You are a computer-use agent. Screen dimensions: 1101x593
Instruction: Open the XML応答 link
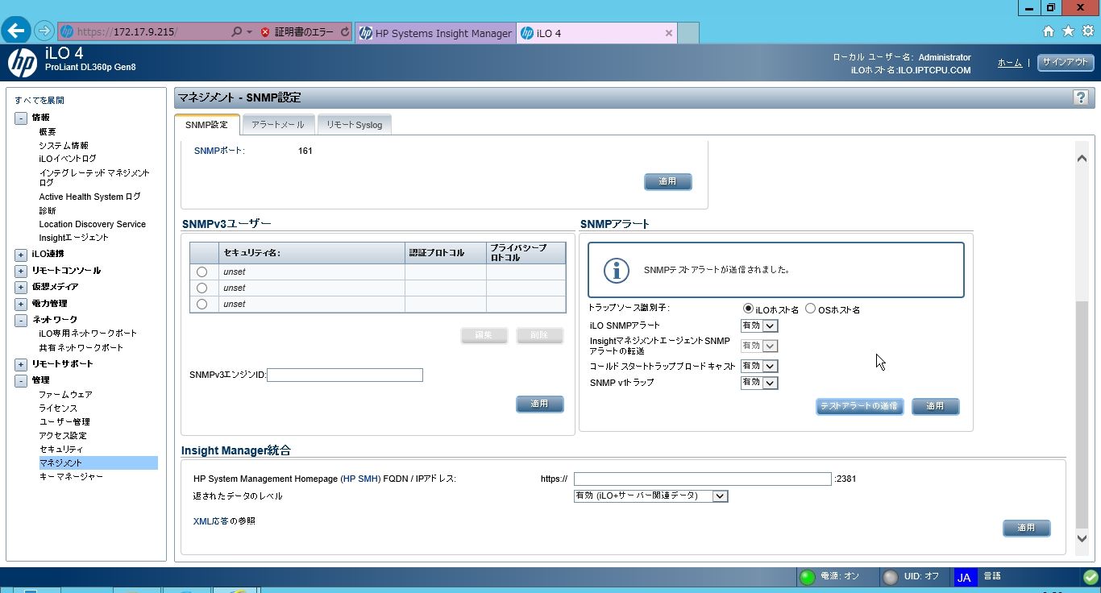click(x=210, y=521)
